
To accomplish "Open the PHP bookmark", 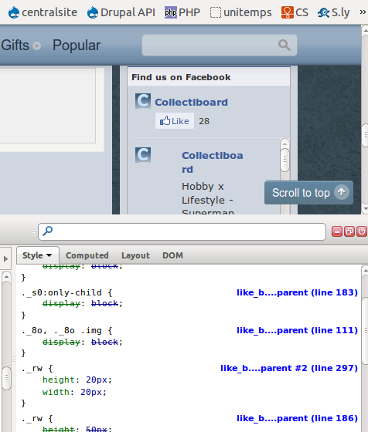I will pyautogui.click(x=182, y=12).
